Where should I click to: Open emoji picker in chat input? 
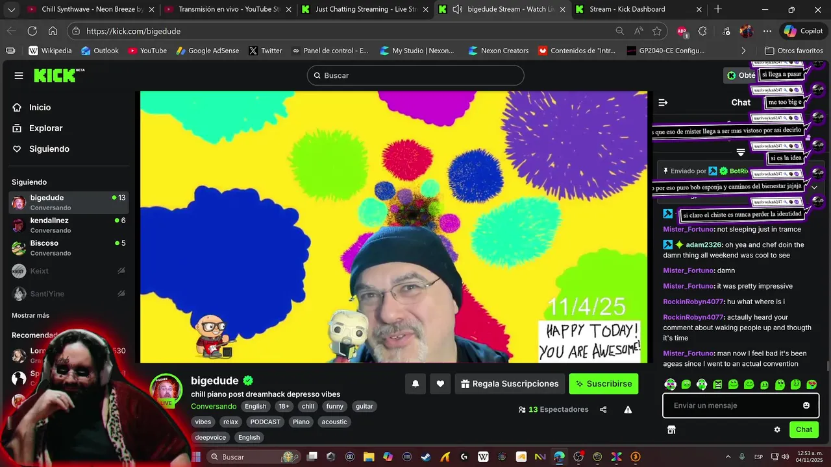tap(806, 405)
